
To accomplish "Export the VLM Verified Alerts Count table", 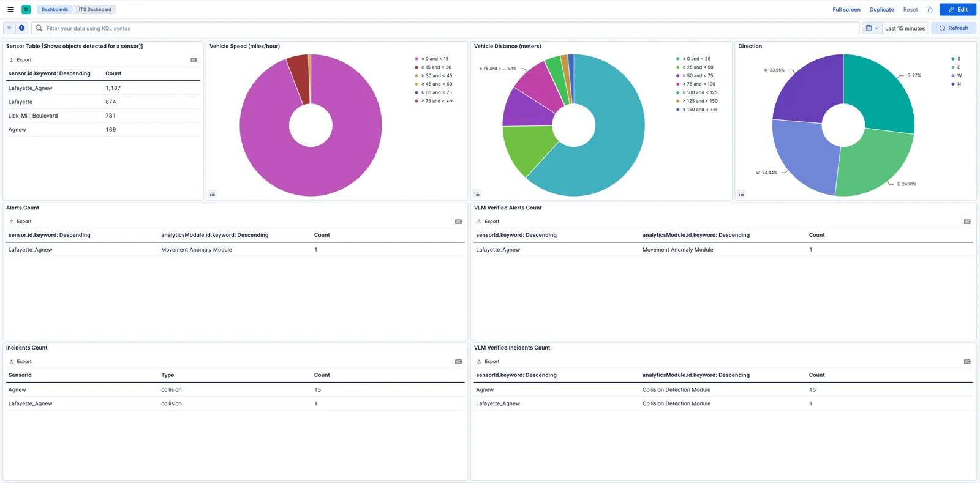I will (488, 222).
